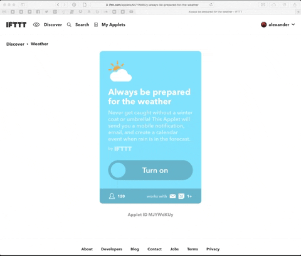The width and height of the screenshot is (301, 256).
Task: Open the Jobs footer link
Action: [x=174, y=249]
